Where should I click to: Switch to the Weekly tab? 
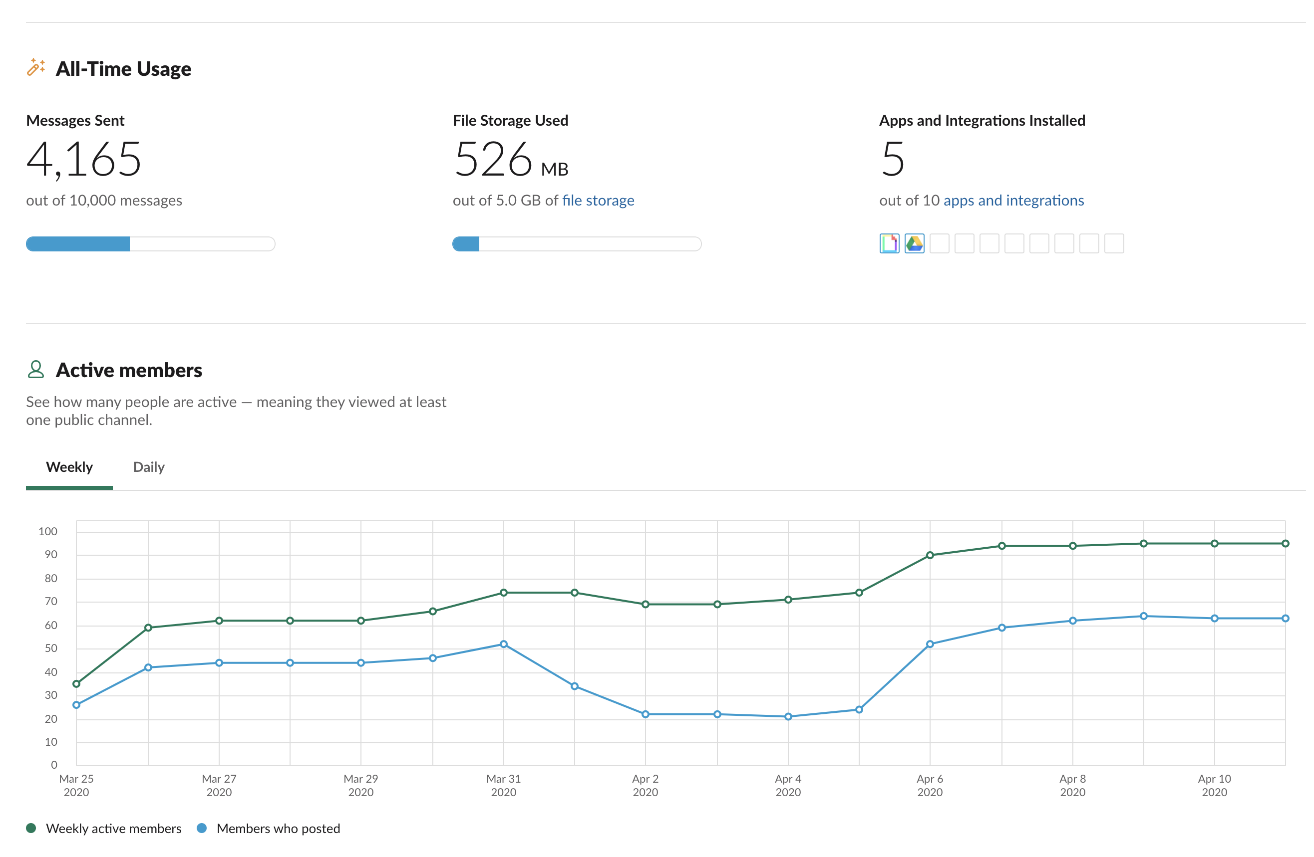coord(69,467)
